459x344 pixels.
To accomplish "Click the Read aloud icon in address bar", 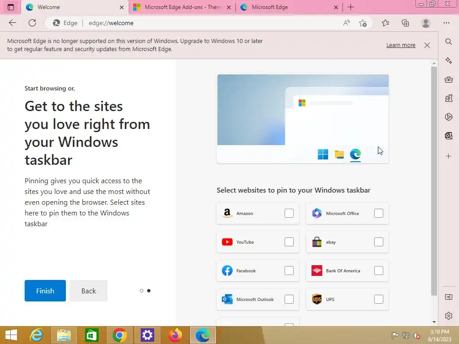I will (x=346, y=23).
